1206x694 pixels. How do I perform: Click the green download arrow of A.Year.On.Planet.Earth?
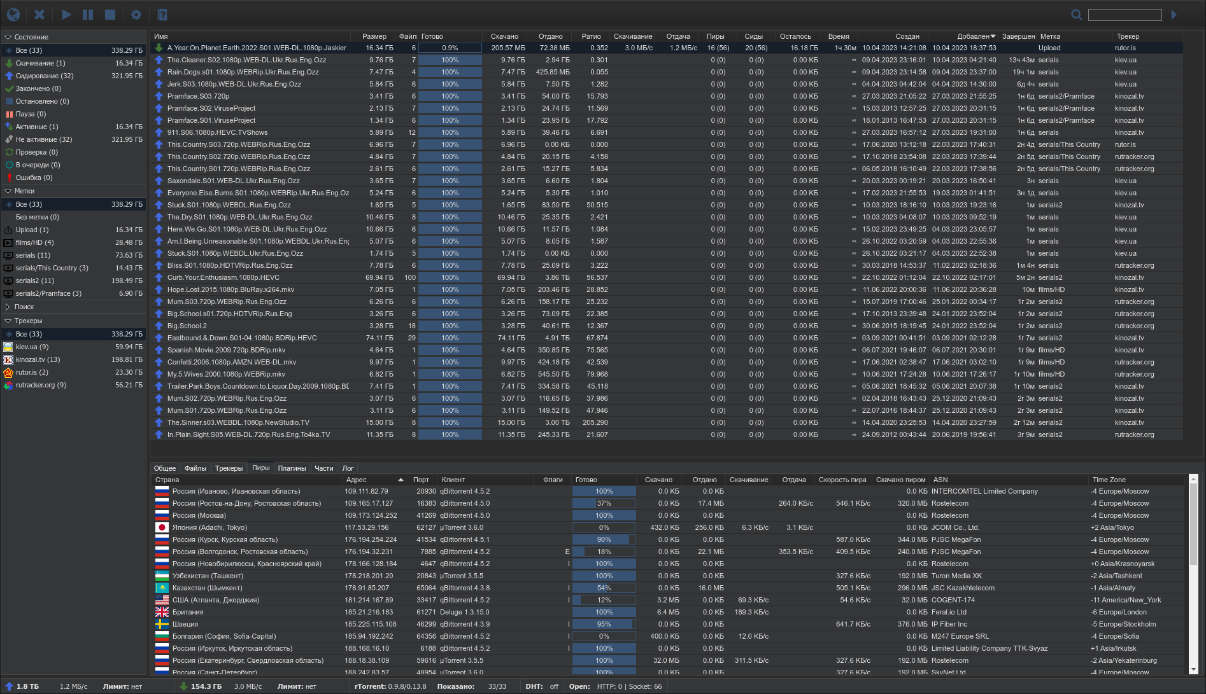(x=159, y=48)
